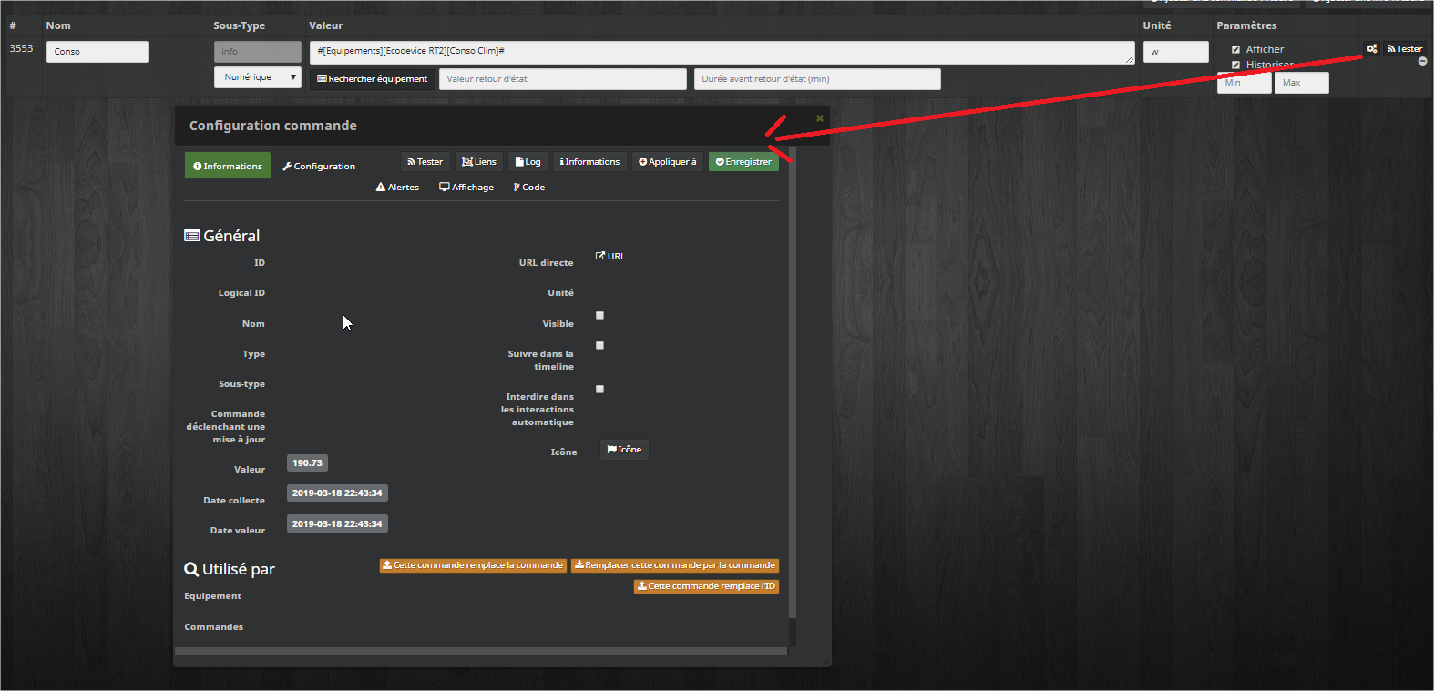Image resolution: width=1434 pixels, height=691 pixels.
Task: Click Cette commande remplace l'ID button
Action: [706, 586]
